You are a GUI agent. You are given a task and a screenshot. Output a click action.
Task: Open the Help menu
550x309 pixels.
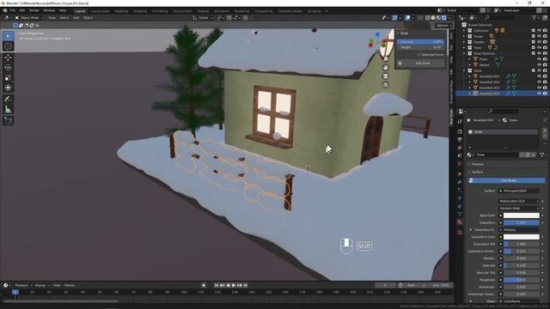click(63, 10)
